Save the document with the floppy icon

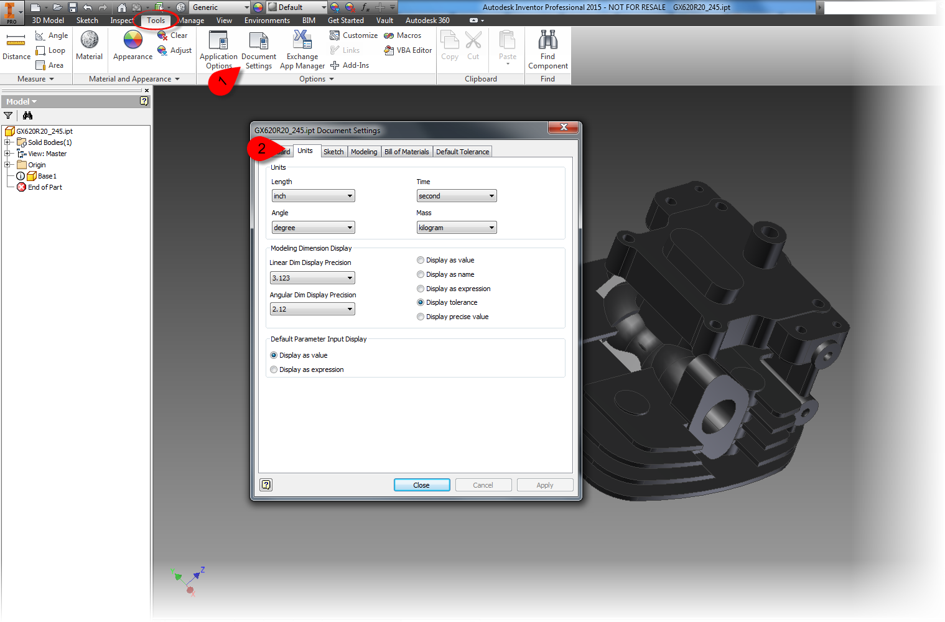73,7
